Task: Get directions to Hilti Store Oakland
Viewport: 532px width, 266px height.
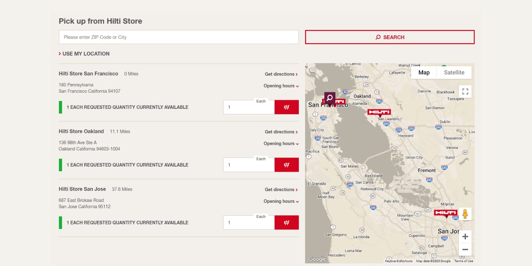Action: [x=280, y=132]
